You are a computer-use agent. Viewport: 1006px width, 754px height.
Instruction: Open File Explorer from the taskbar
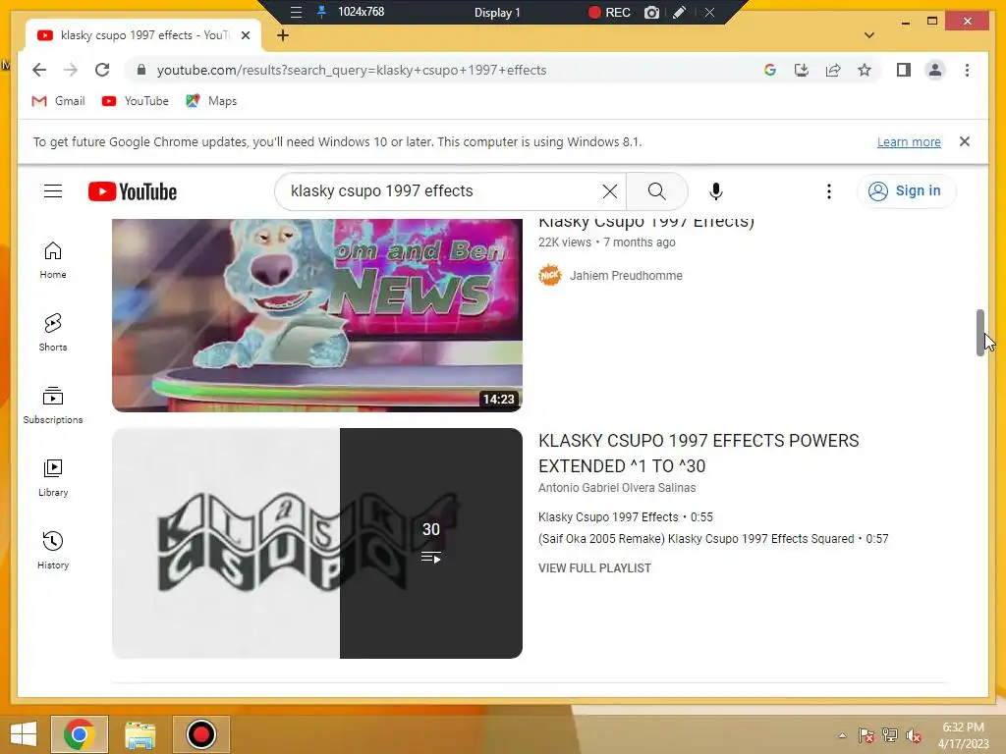(140, 734)
